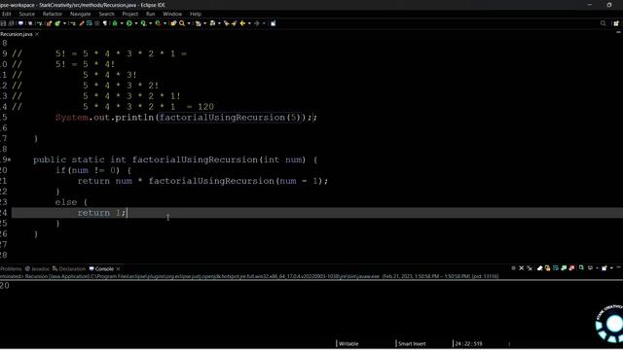
Task: Click Remove All Terminated Launches icon
Action: [x=530, y=268]
